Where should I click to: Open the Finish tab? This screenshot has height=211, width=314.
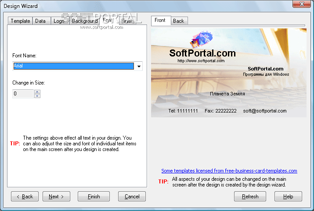click(127, 21)
